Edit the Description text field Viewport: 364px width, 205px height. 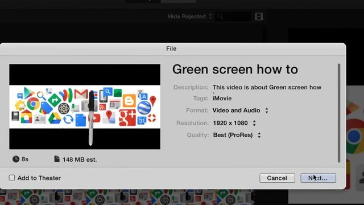click(x=267, y=87)
